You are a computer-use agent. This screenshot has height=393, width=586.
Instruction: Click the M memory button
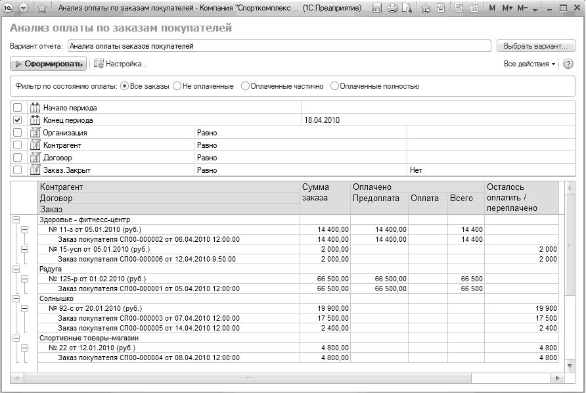tap(492, 8)
